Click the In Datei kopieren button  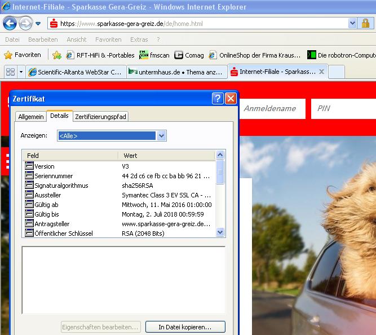185,327
